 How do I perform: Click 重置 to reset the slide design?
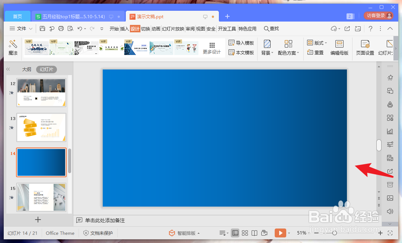(x=316, y=52)
